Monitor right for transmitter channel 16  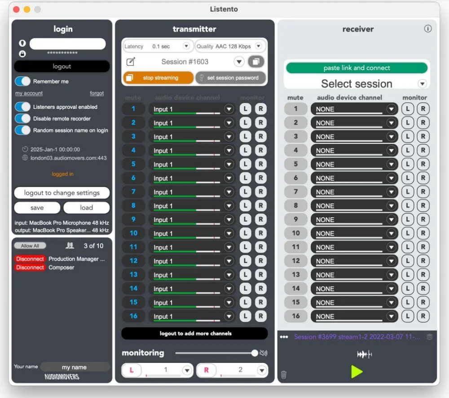(260, 316)
